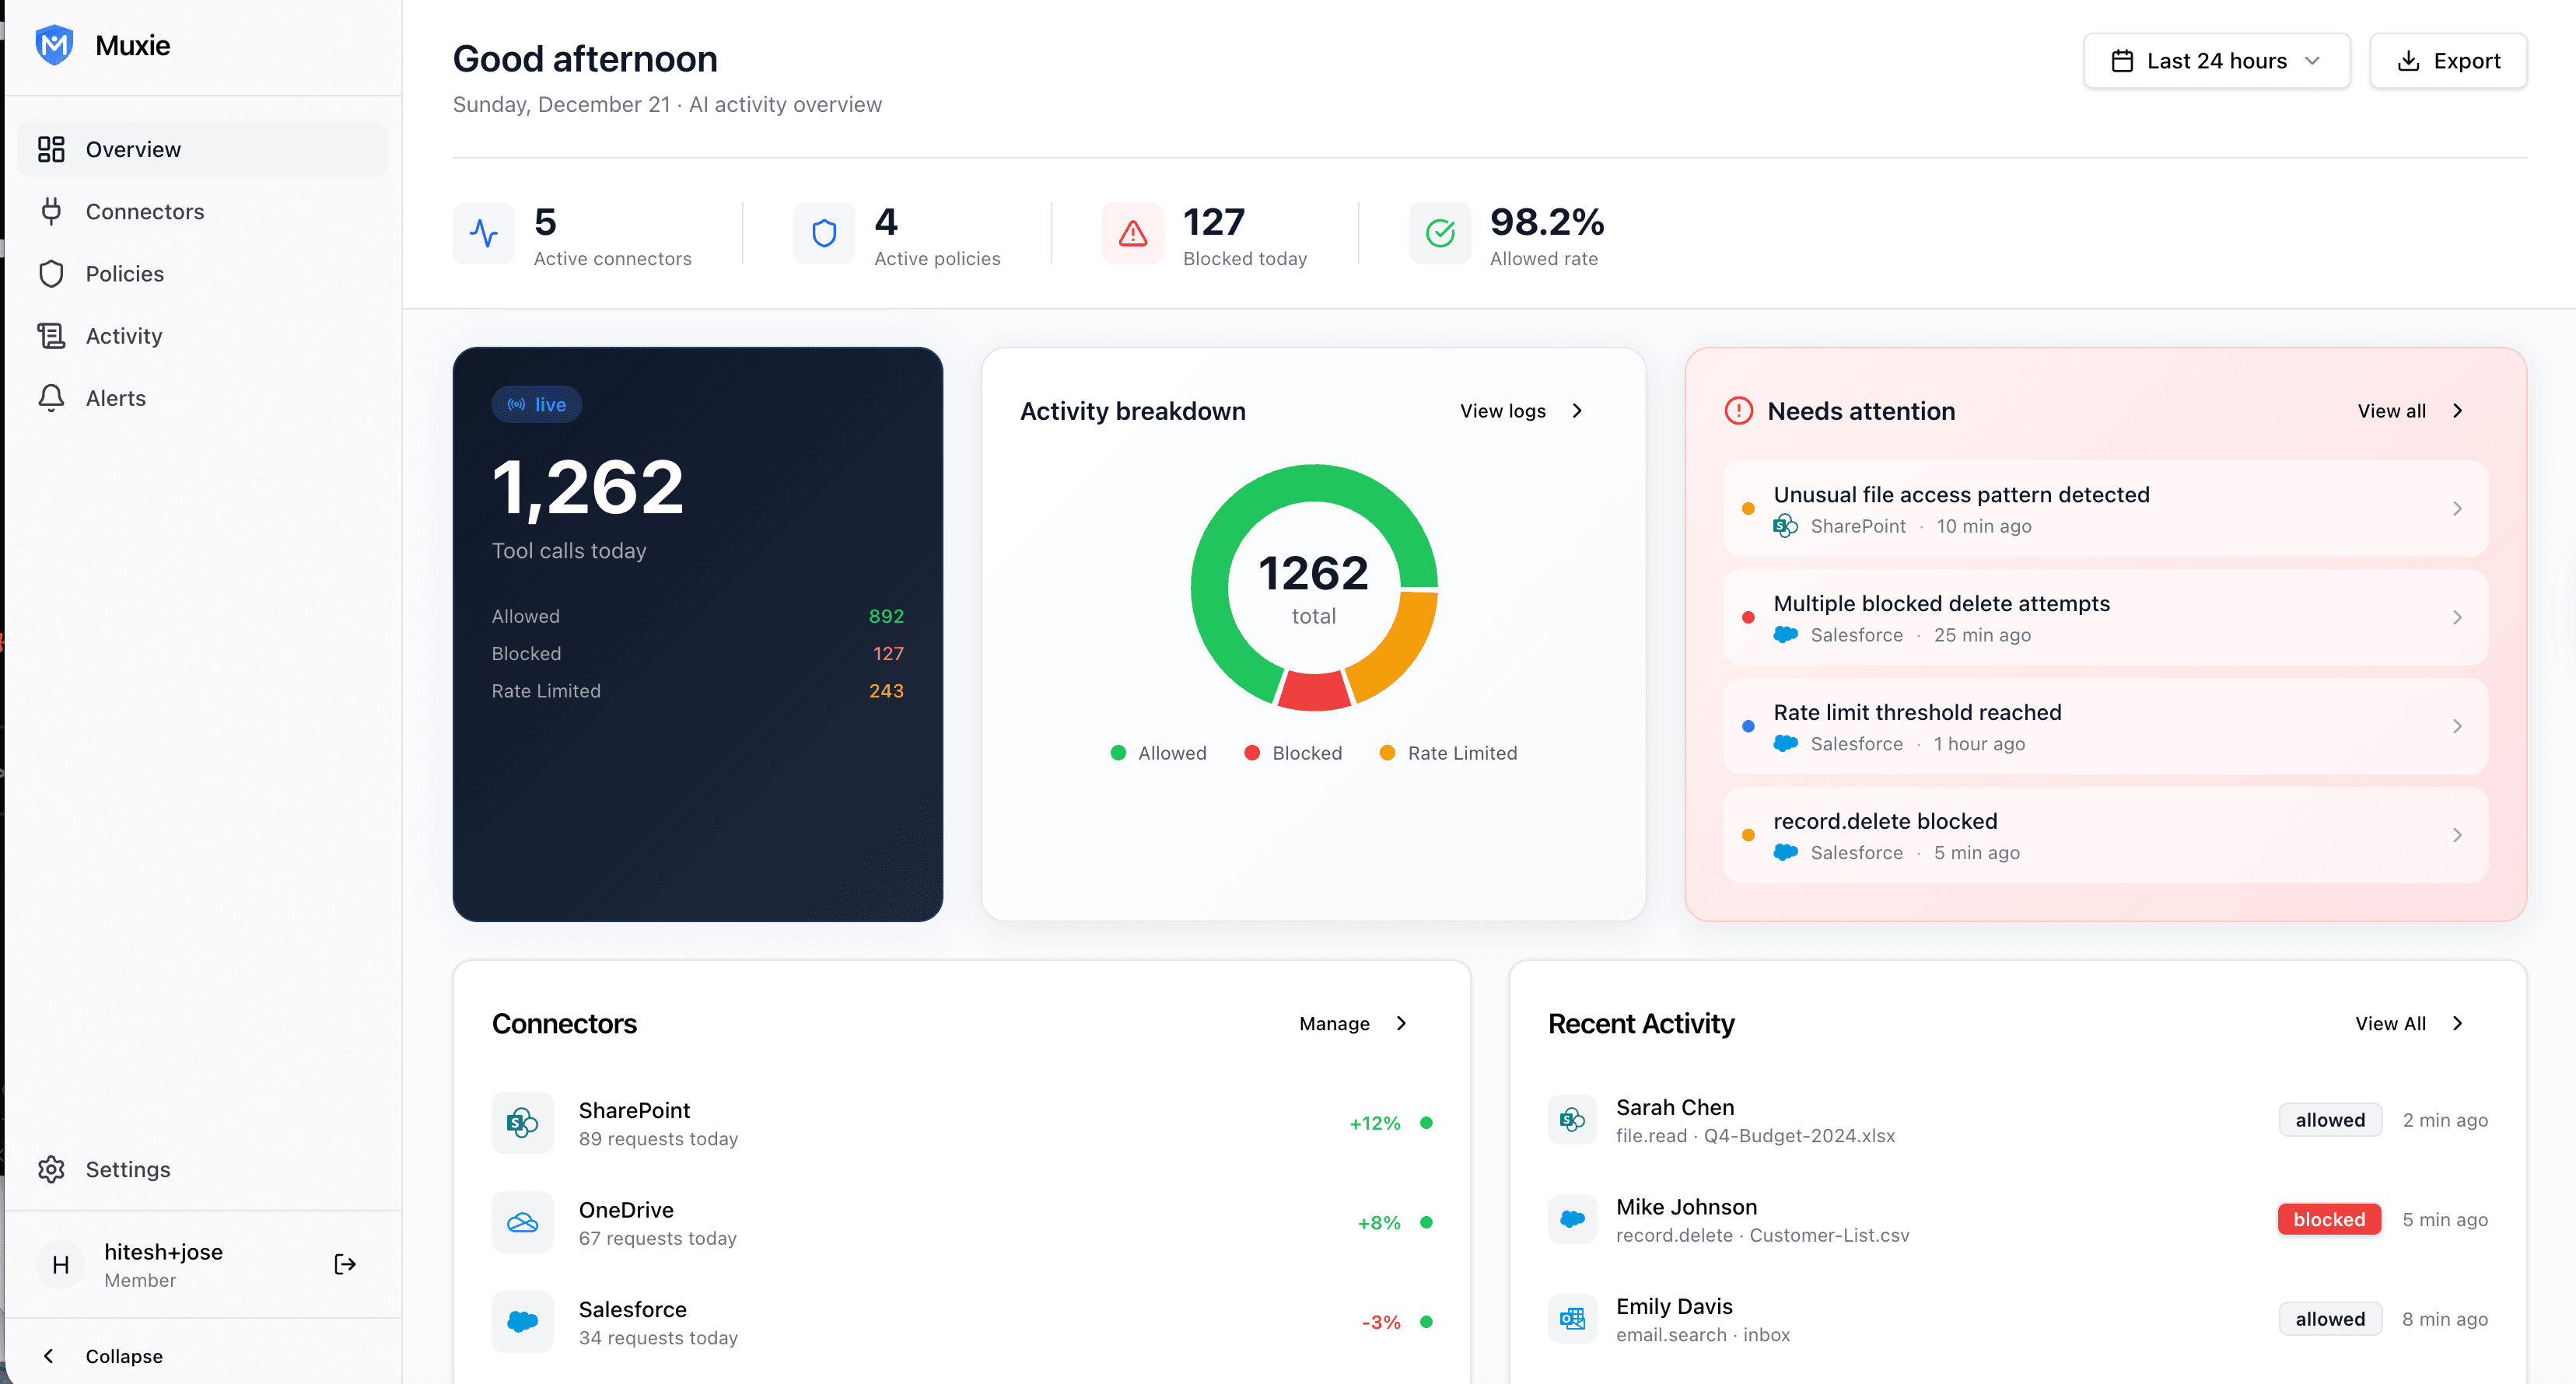Click the Salesforce cloud icon in Connectors
The width and height of the screenshot is (2576, 1384).
coord(522,1321)
